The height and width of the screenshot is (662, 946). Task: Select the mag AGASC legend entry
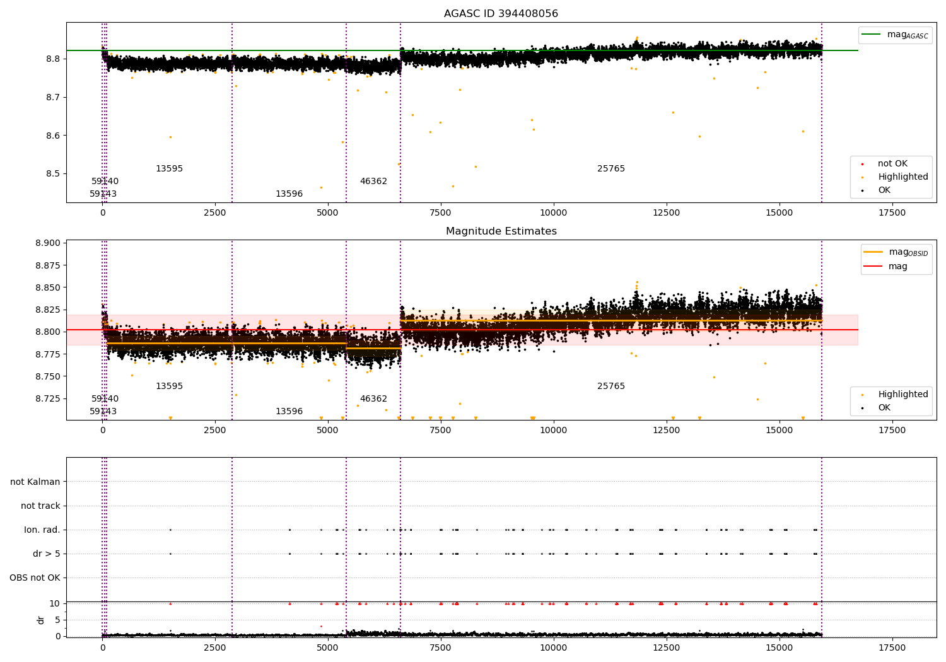click(x=895, y=35)
